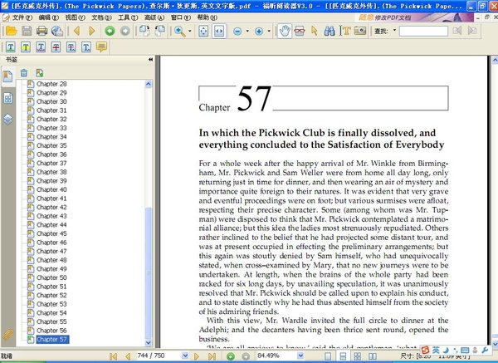Select the Highlight text tool
The height and width of the screenshot is (363, 498).
(x=26, y=47)
